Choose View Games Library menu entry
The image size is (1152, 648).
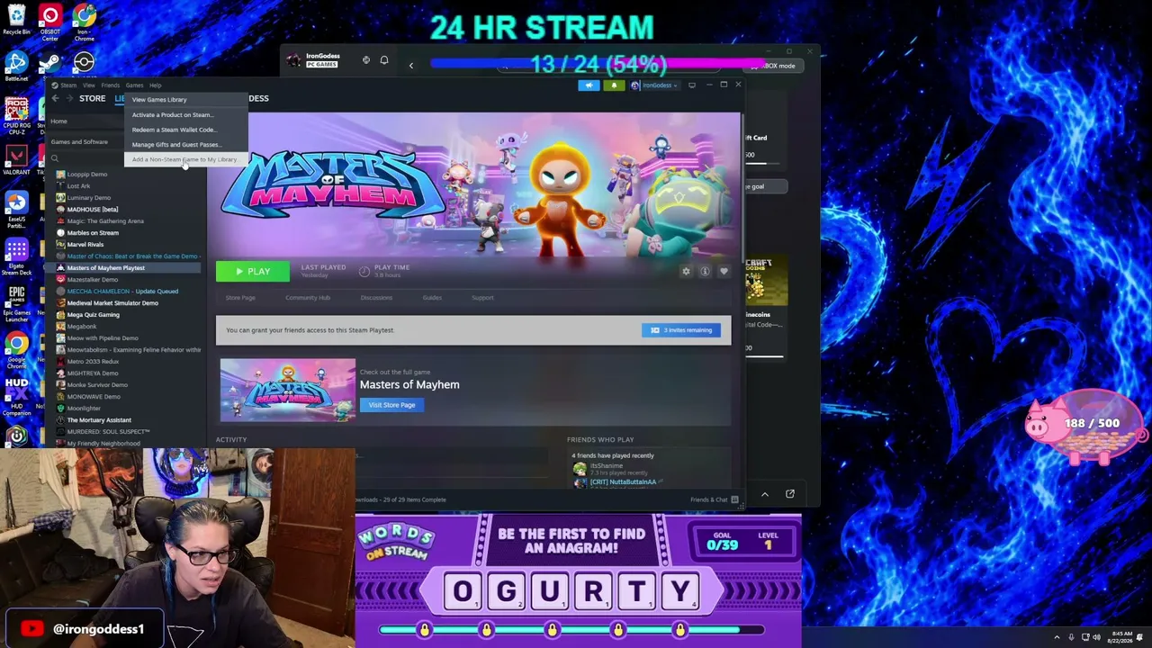click(159, 100)
